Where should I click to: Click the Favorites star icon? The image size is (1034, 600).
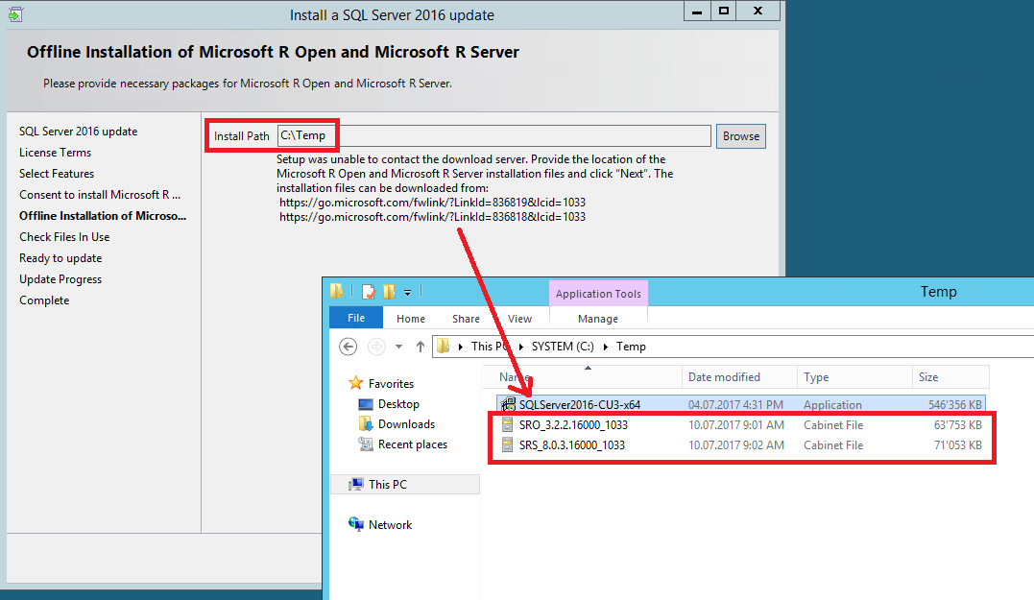point(356,383)
